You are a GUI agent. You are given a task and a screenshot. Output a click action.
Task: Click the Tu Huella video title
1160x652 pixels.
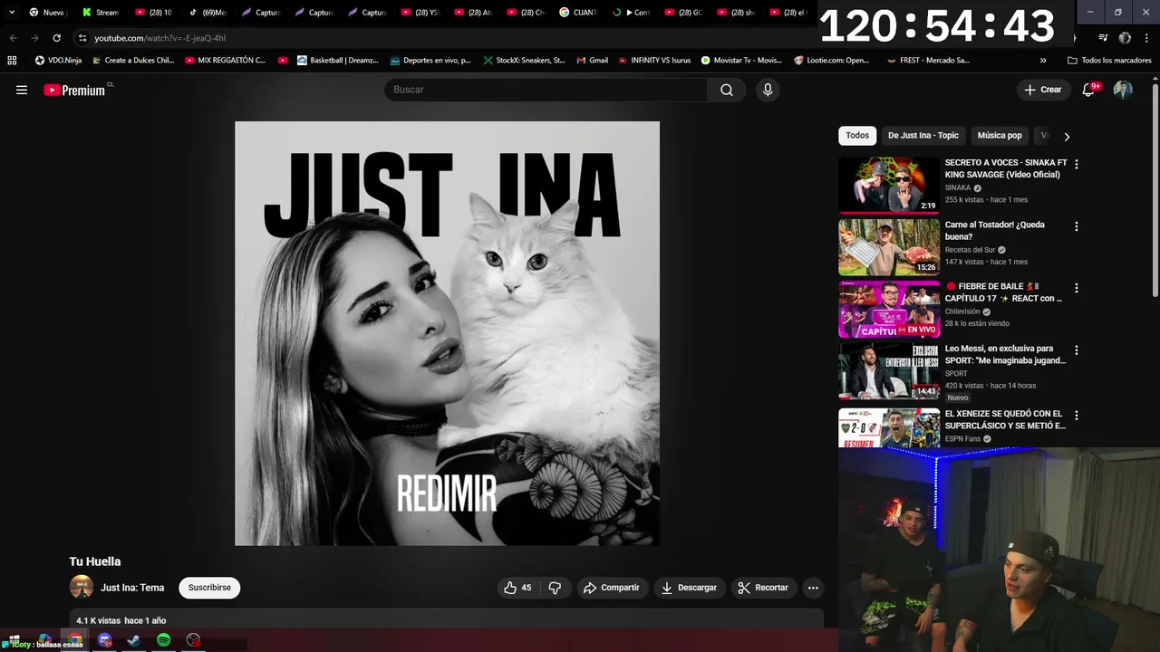click(95, 561)
